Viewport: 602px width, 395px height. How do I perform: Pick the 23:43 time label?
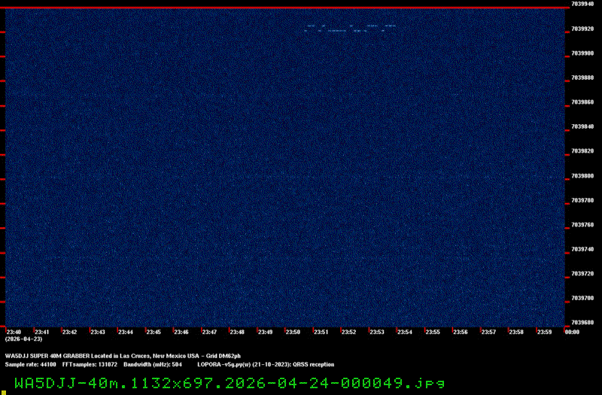point(98,332)
